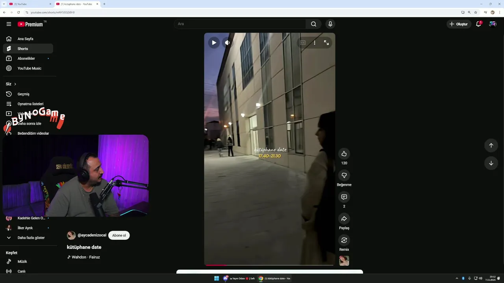Switch to Yayın Odası taskbar app

[x=239, y=278]
